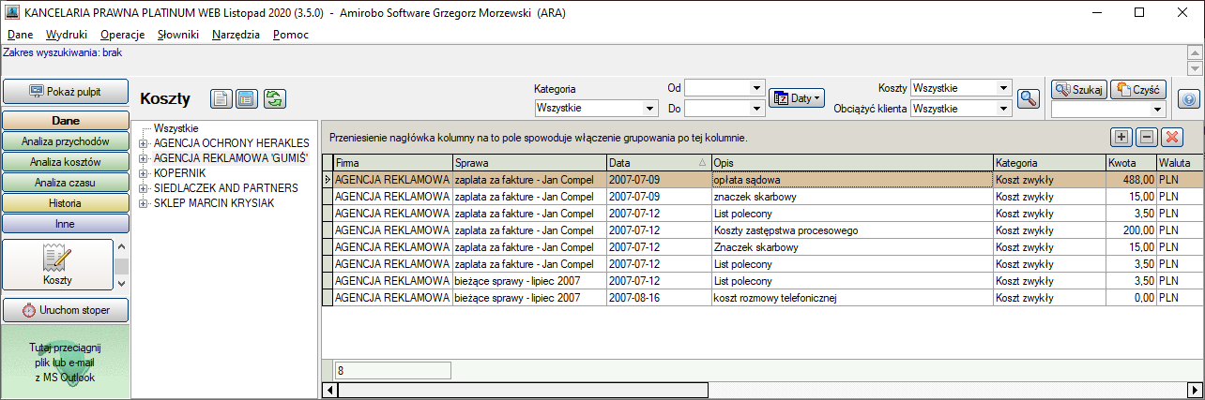Open the Słowniki menu

coord(178,35)
